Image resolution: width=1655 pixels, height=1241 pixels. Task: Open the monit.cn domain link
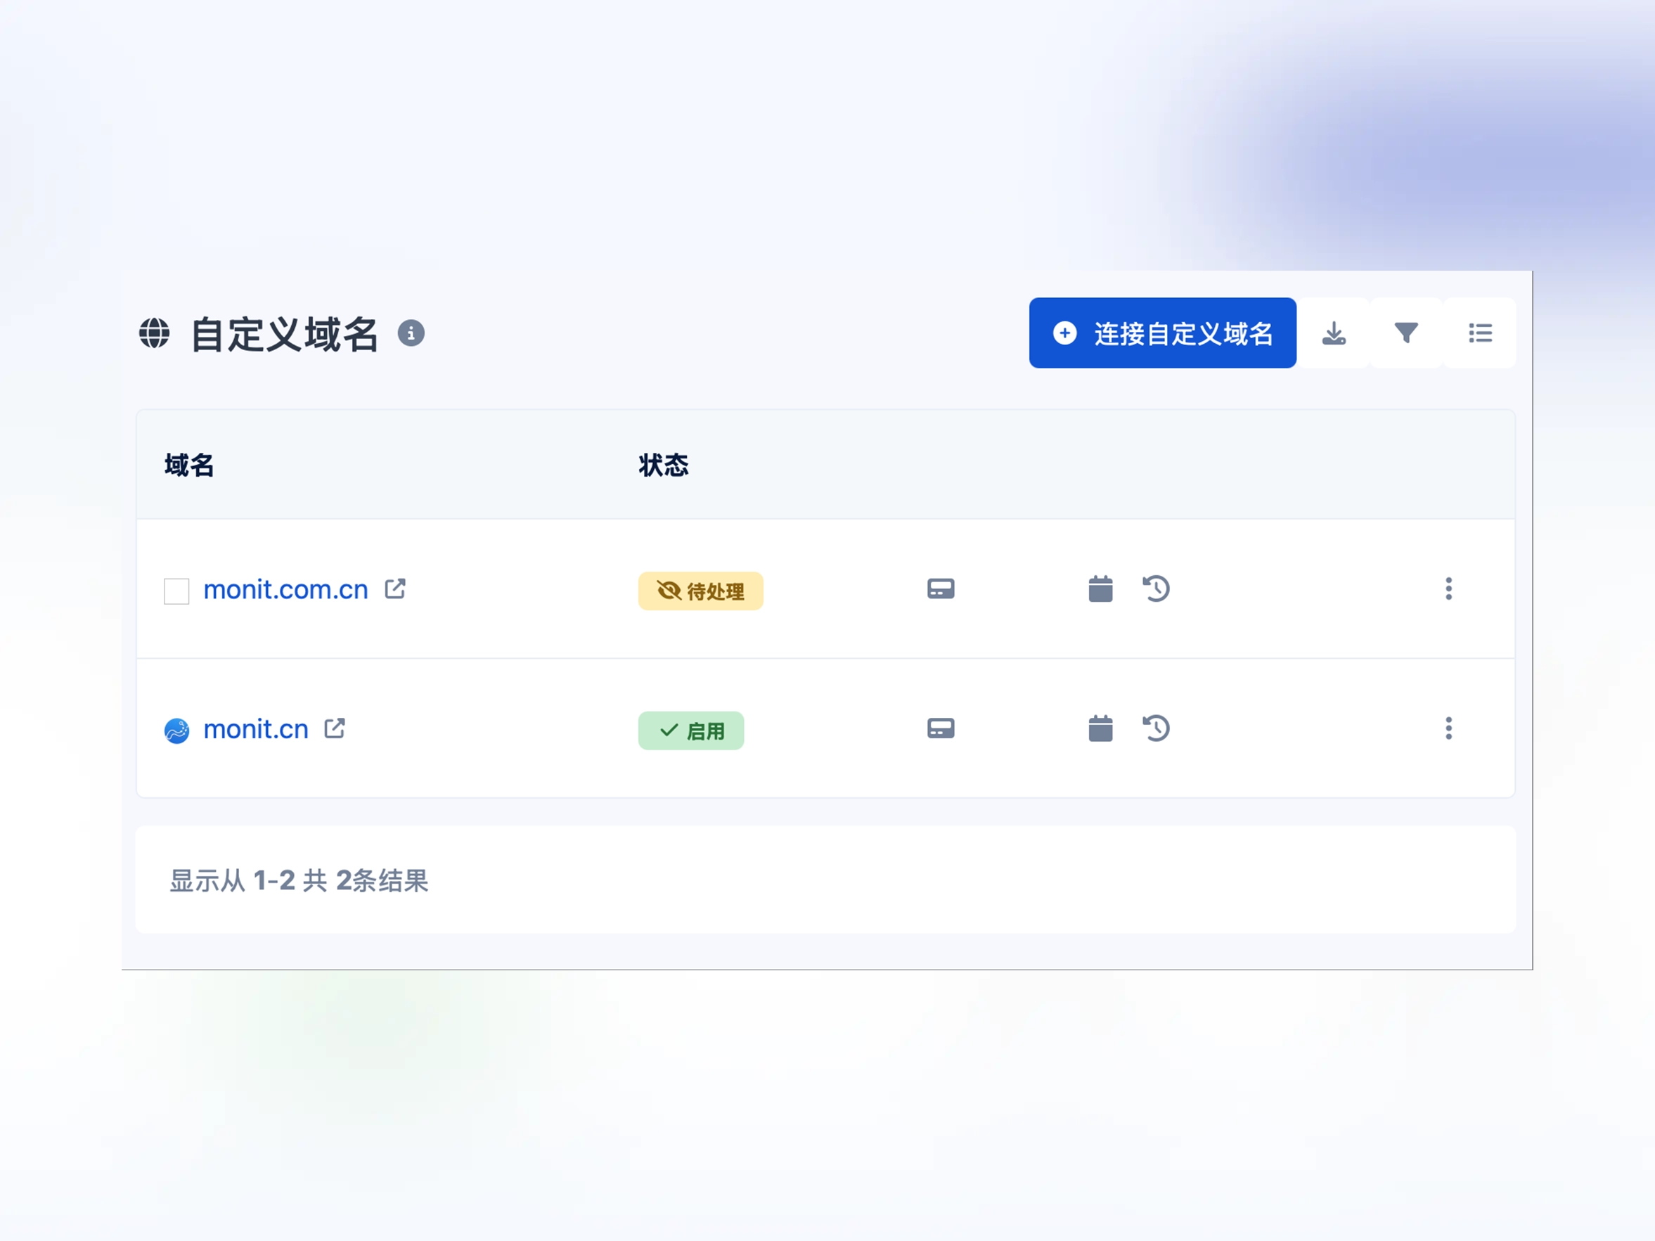tap(256, 729)
